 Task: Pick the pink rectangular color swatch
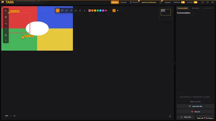(106, 10)
